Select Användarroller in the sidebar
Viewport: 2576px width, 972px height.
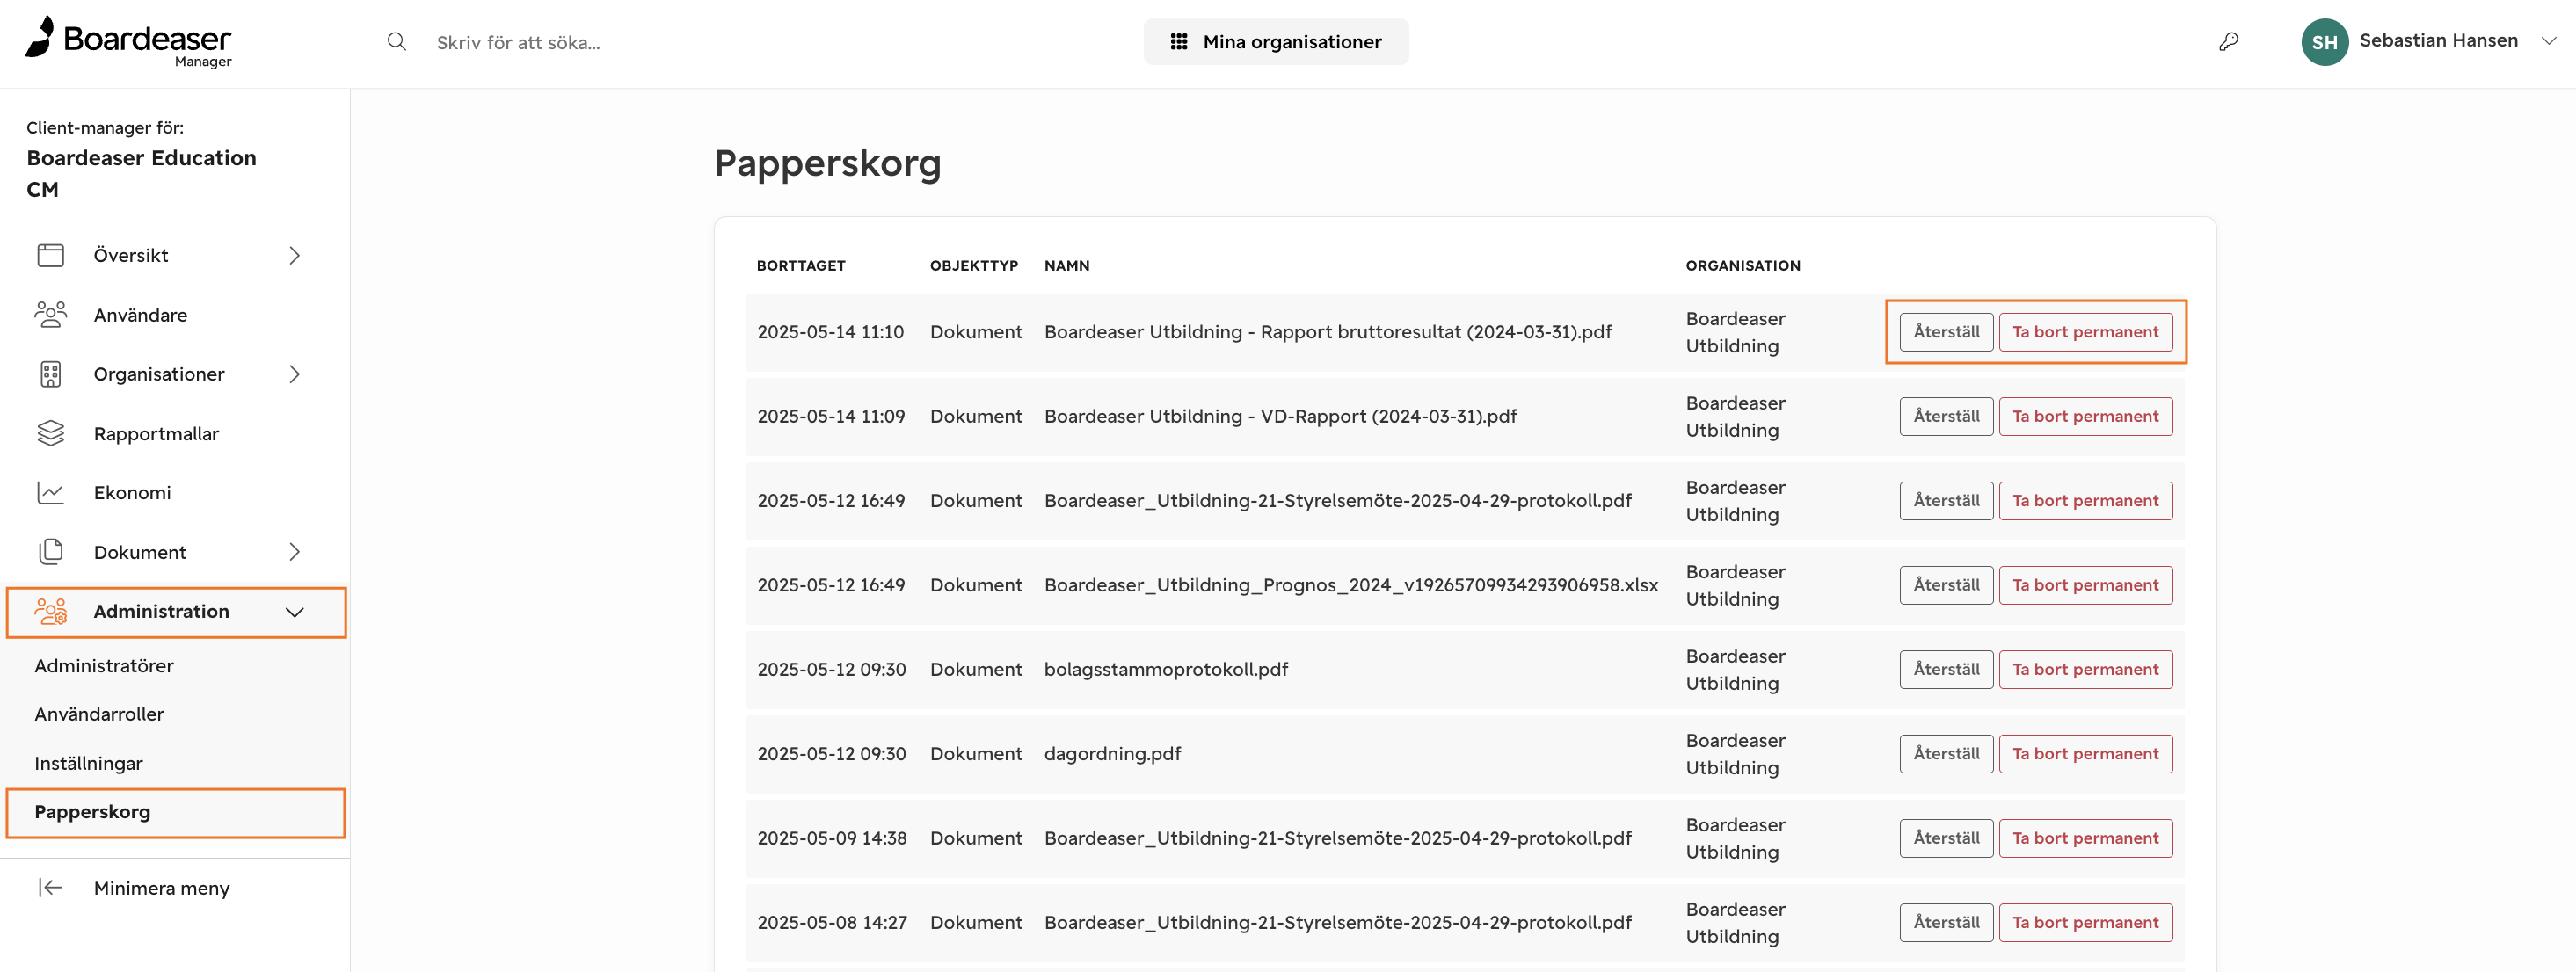99,714
